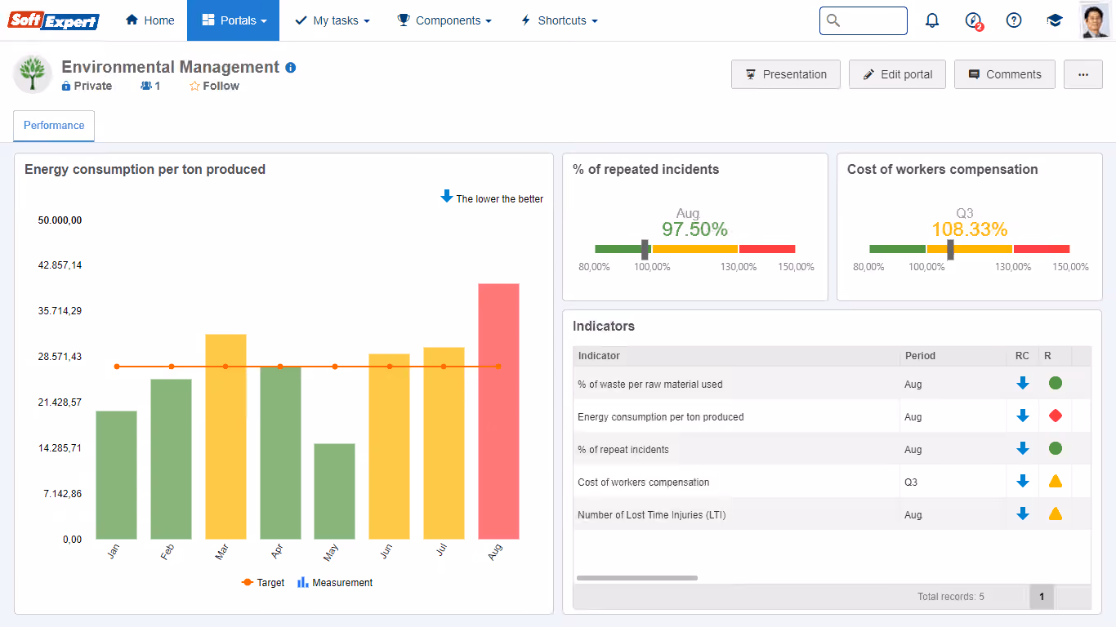
Task: Open the help question mark icon
Action: tap(1014, 20)
